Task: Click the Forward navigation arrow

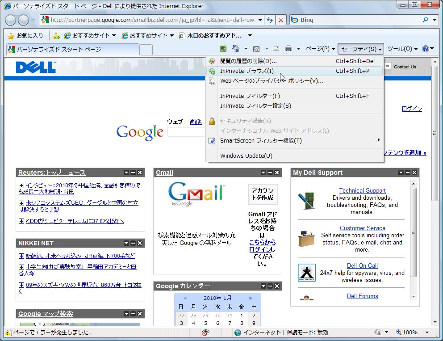Action: click(23, 20)
